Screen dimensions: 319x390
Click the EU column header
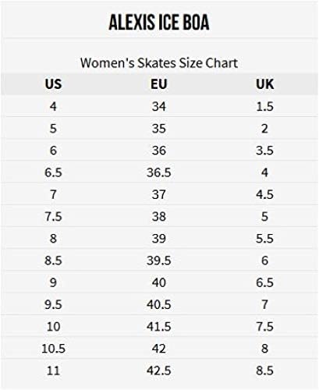159,84
